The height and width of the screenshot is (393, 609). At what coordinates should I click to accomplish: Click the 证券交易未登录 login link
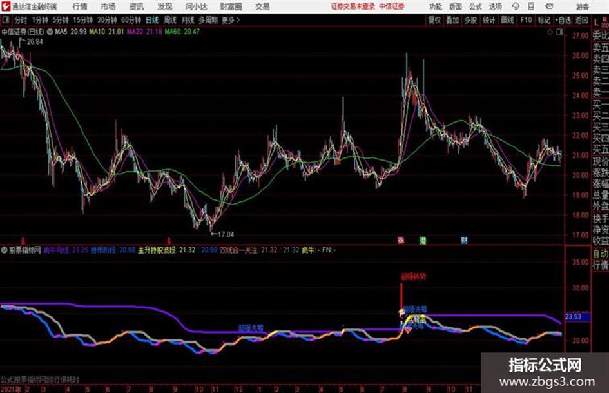[353, 6]
